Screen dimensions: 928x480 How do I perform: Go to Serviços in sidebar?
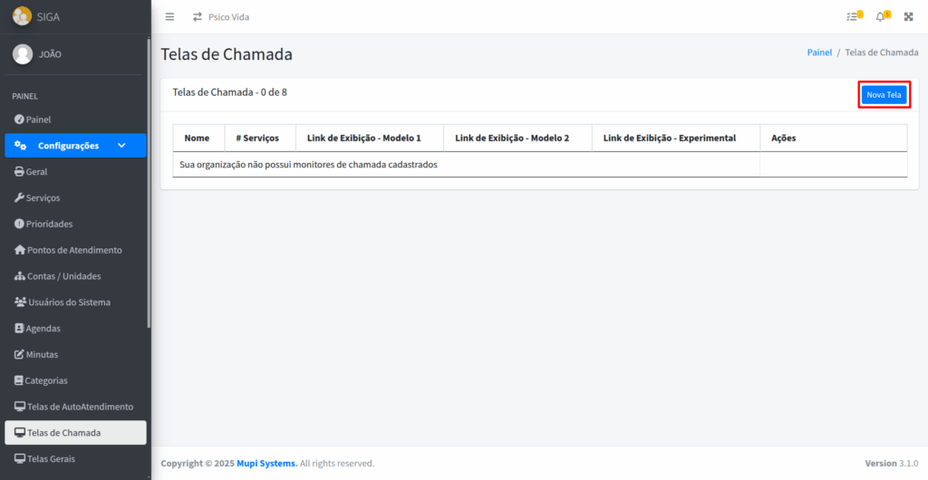tap(76, 197)
